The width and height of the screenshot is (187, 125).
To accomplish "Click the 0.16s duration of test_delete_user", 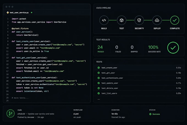I will click(x=178, y=88).
